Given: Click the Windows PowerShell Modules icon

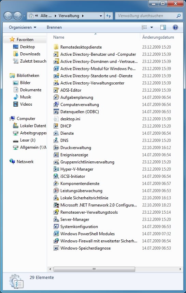Looking at the screenshot, I should tap(56, 234).
